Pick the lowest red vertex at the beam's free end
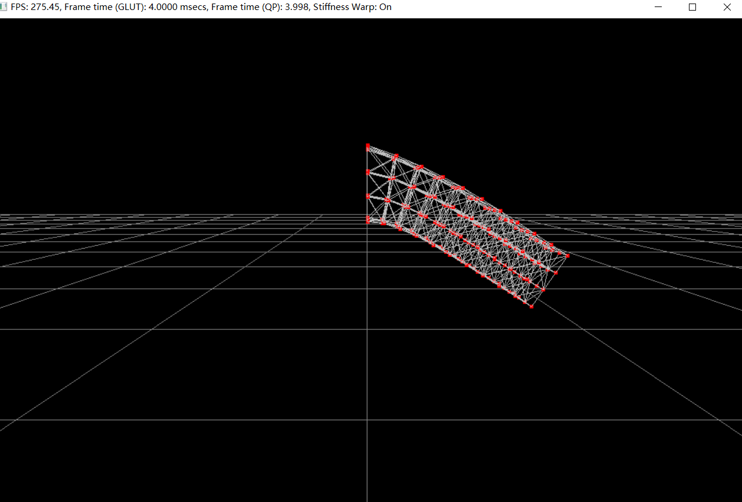 [x=531, y=306]
